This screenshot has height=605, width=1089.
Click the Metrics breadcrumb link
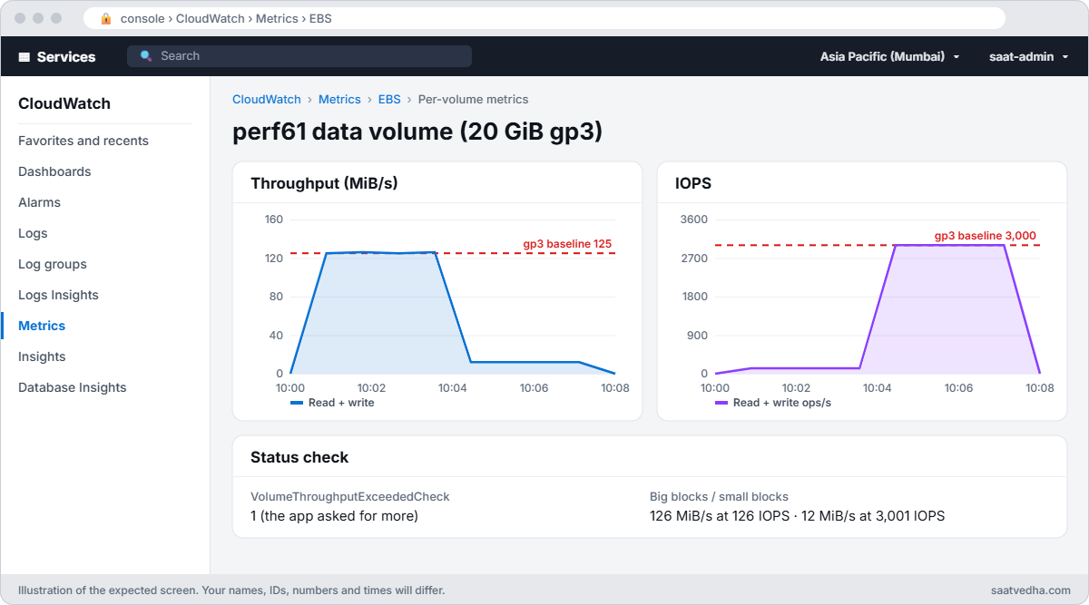coord(339,99)
